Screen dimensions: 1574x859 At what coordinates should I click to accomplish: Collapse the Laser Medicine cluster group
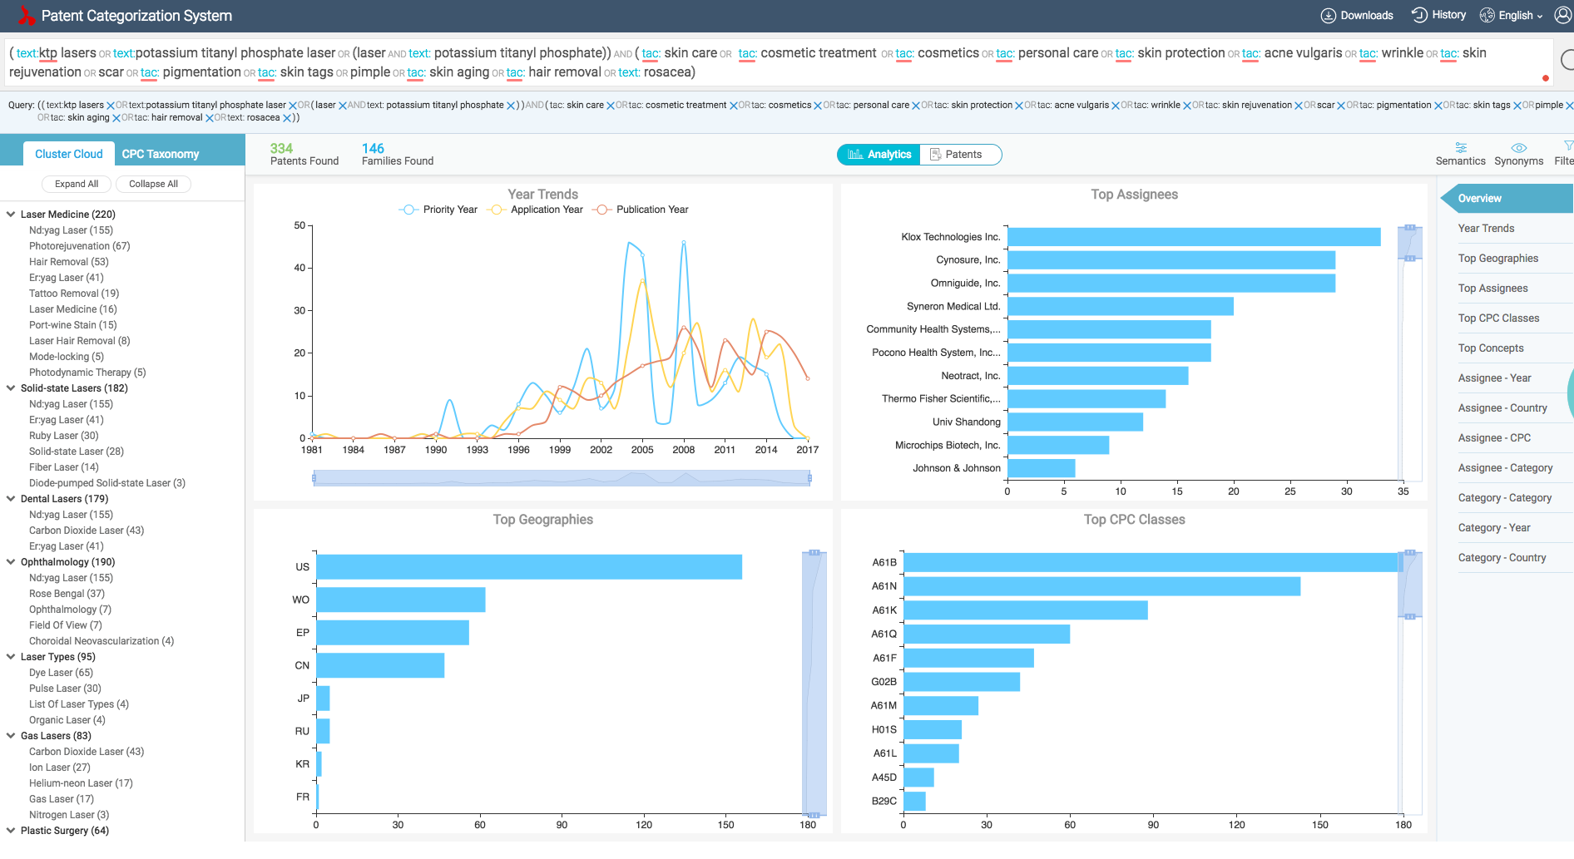tap(11, 215)
